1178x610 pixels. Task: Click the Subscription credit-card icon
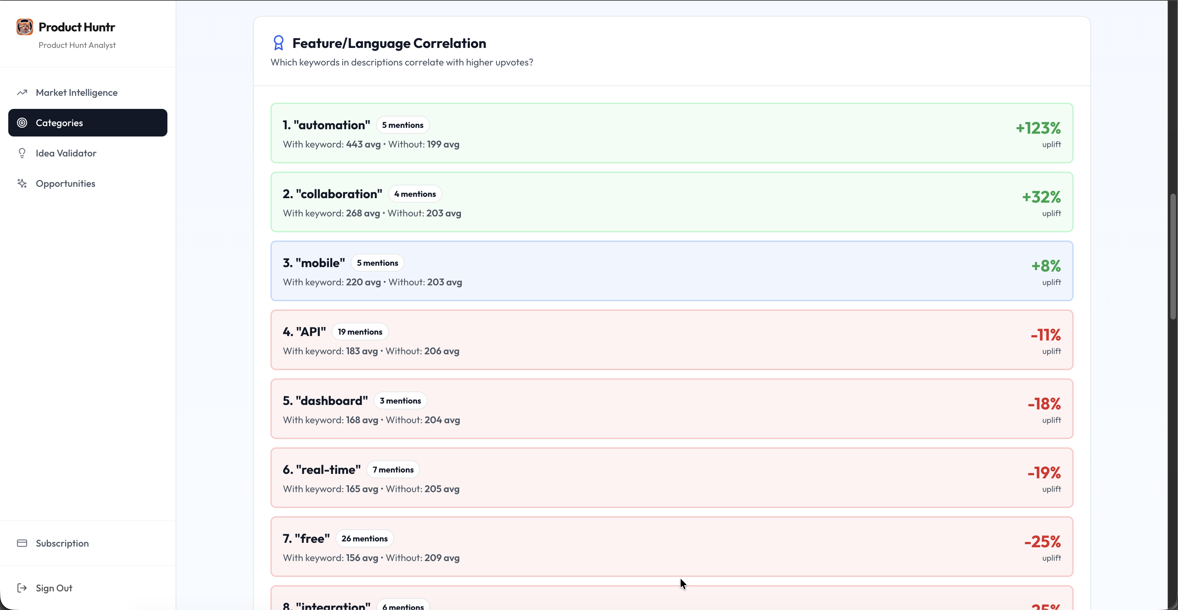22,543
